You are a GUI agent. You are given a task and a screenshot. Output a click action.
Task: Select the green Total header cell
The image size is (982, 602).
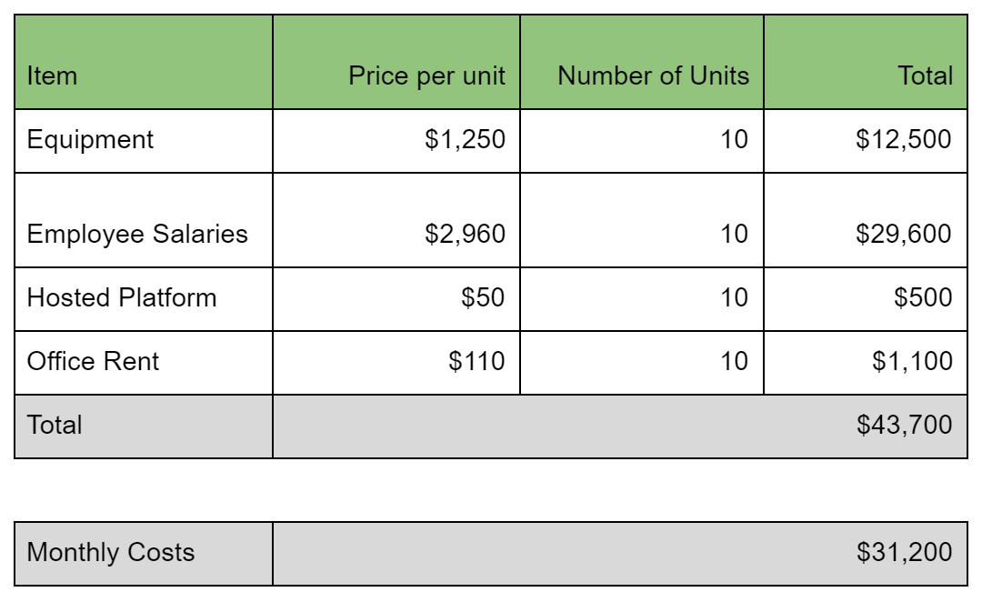click(x=866, y=62)
